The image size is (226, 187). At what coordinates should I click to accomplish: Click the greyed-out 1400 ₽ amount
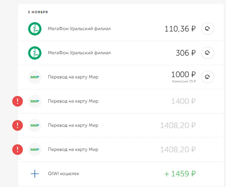click(183, 101)
